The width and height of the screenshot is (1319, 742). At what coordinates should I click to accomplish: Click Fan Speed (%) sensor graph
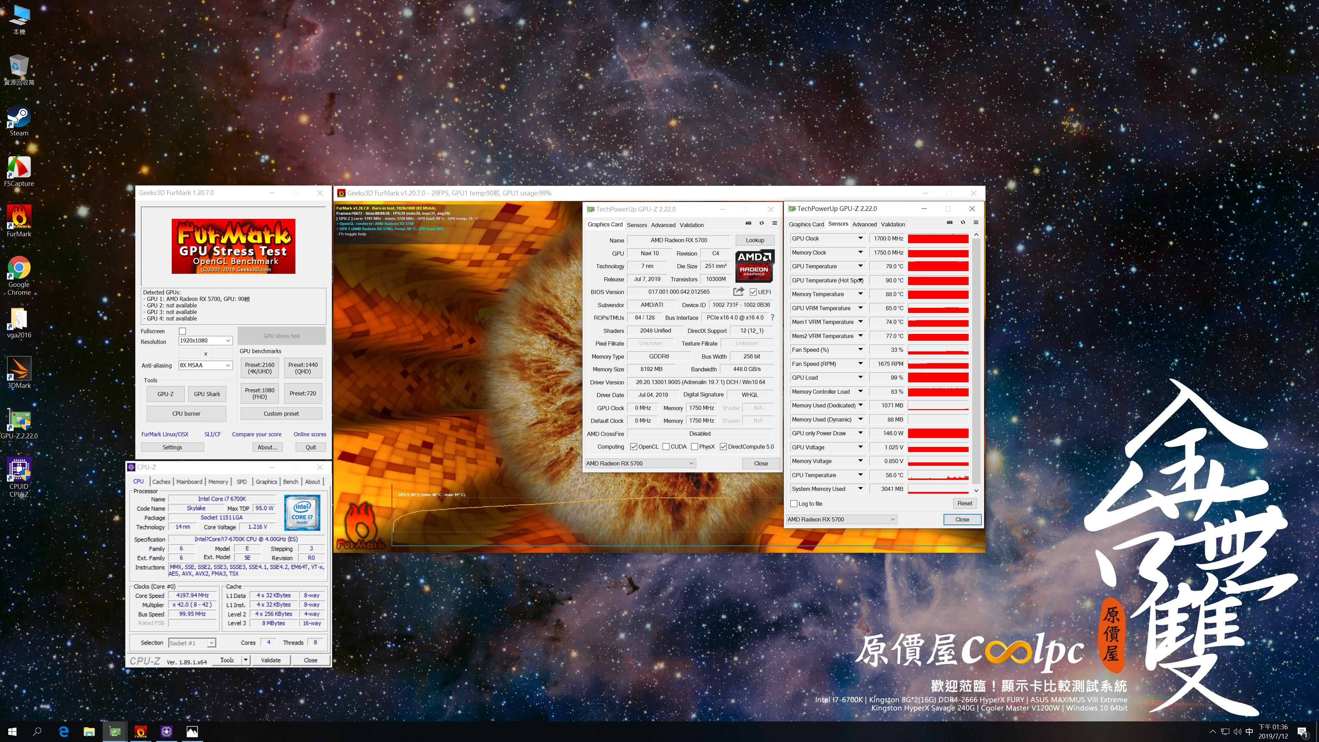coord(938,350)
